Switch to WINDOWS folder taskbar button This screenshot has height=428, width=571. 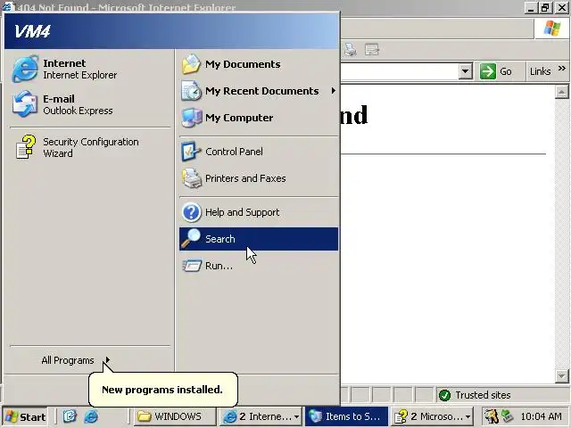pyautogui.click(x=175, y=416)
